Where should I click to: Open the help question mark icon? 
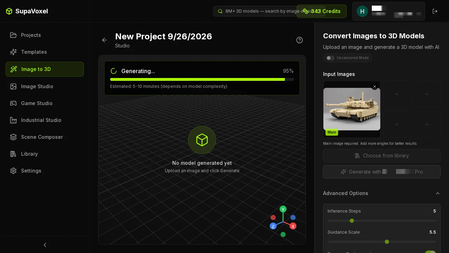point(300,40)
